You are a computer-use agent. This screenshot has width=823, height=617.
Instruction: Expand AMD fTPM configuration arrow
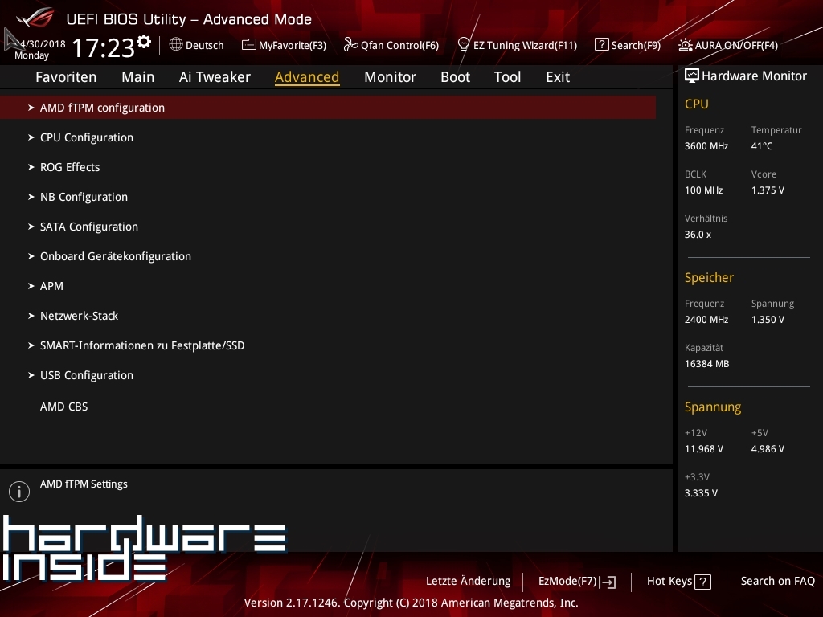tap(31, 108)
